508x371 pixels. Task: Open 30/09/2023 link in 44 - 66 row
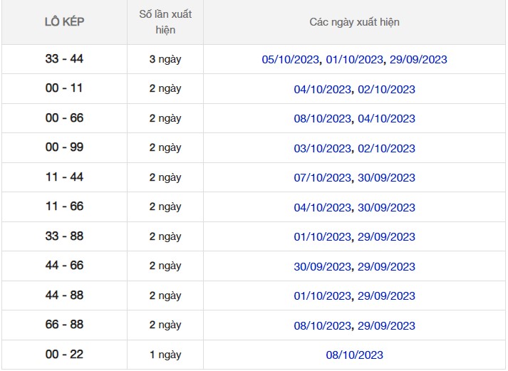[323, 267]
